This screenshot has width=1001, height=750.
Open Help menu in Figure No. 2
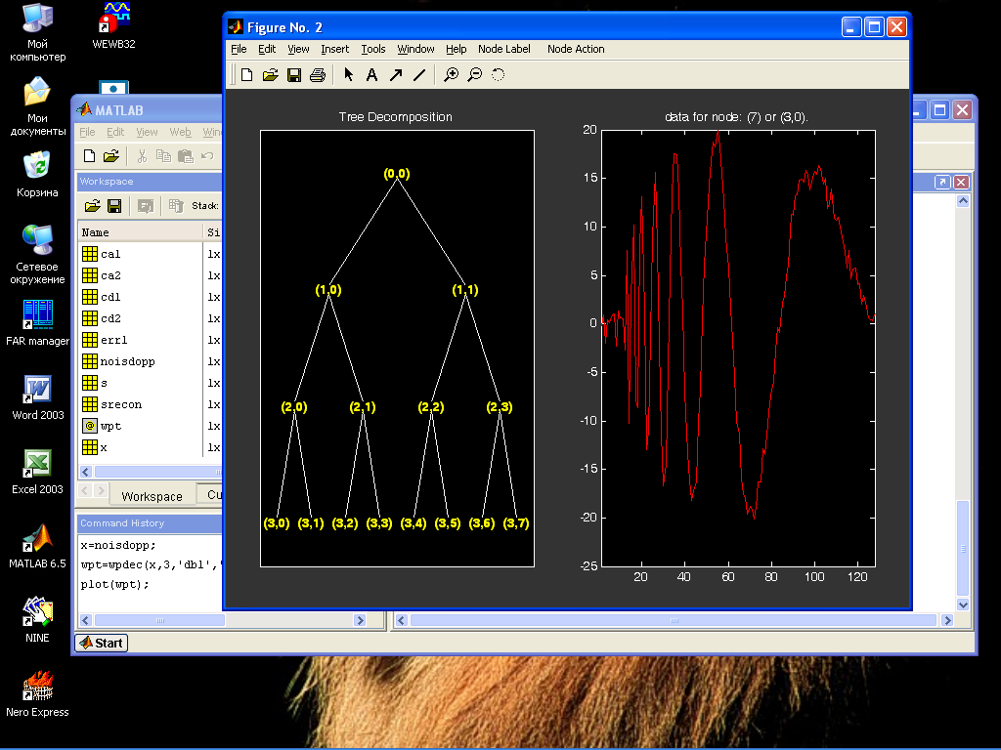pos(456,49)
